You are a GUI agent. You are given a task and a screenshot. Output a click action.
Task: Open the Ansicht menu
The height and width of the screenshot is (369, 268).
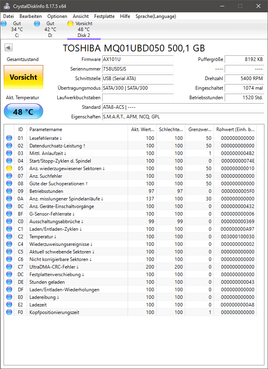[x=81, y=16]
